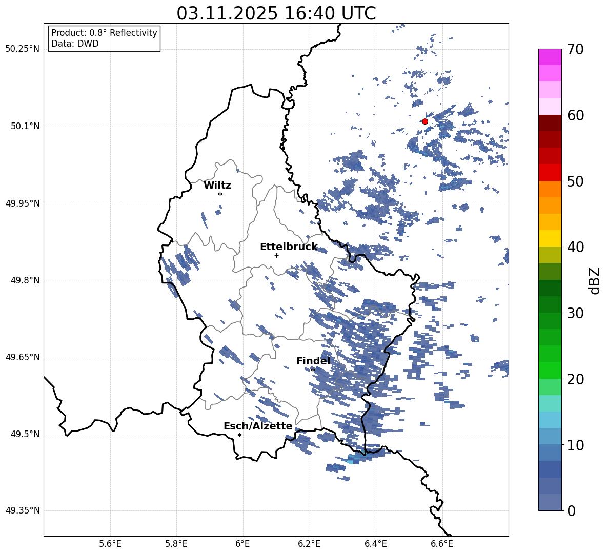This screenshot has width=607, height=554.
Task: Pick the dark maroon swatch below 60
Action: (550, 124)
